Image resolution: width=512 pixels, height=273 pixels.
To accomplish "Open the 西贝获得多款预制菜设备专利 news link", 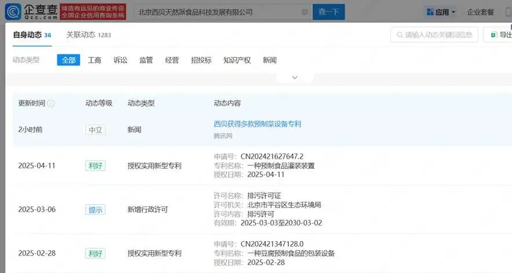I will [257, 124].
